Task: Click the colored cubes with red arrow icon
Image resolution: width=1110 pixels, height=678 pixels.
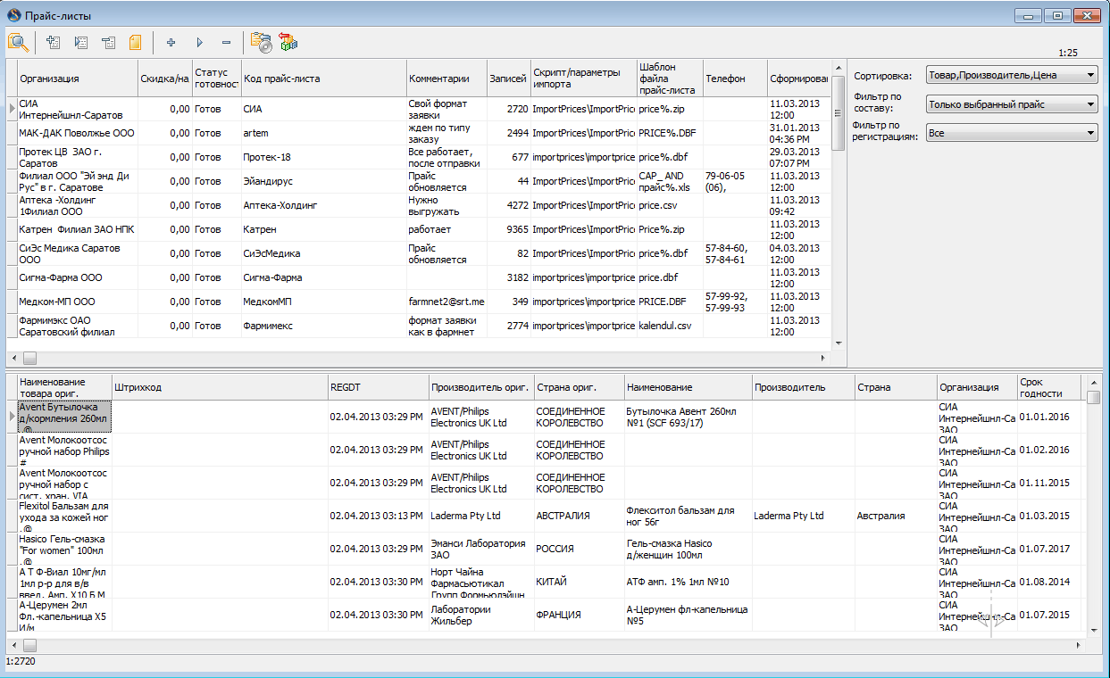Action: [x=288, y=42]
